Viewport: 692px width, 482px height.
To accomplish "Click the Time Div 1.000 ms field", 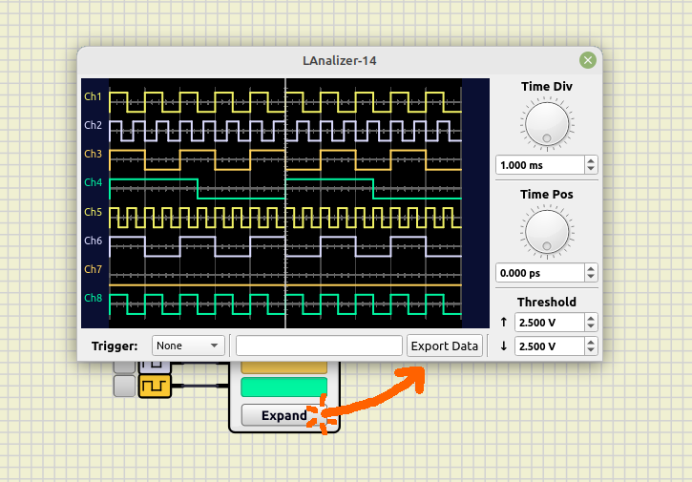I will 541,165.
